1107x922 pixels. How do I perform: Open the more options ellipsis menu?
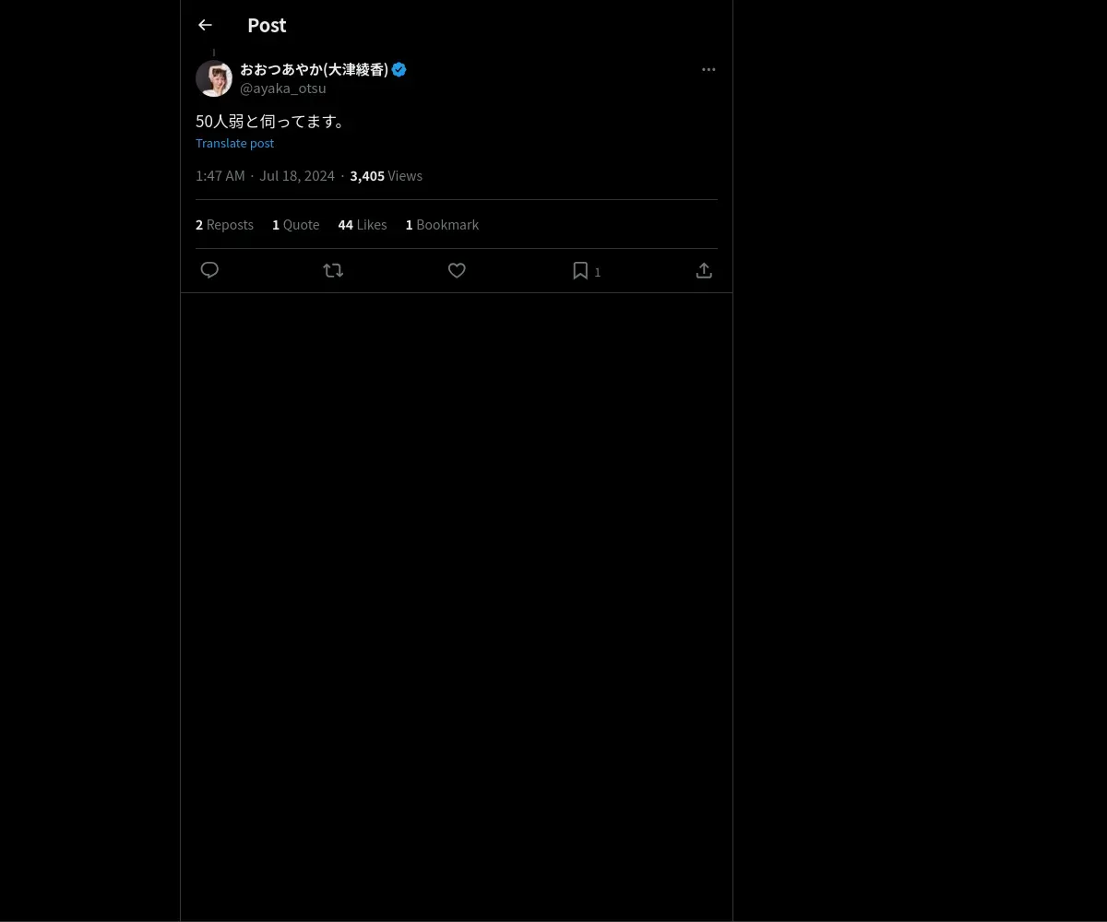(x=708, y=70)
